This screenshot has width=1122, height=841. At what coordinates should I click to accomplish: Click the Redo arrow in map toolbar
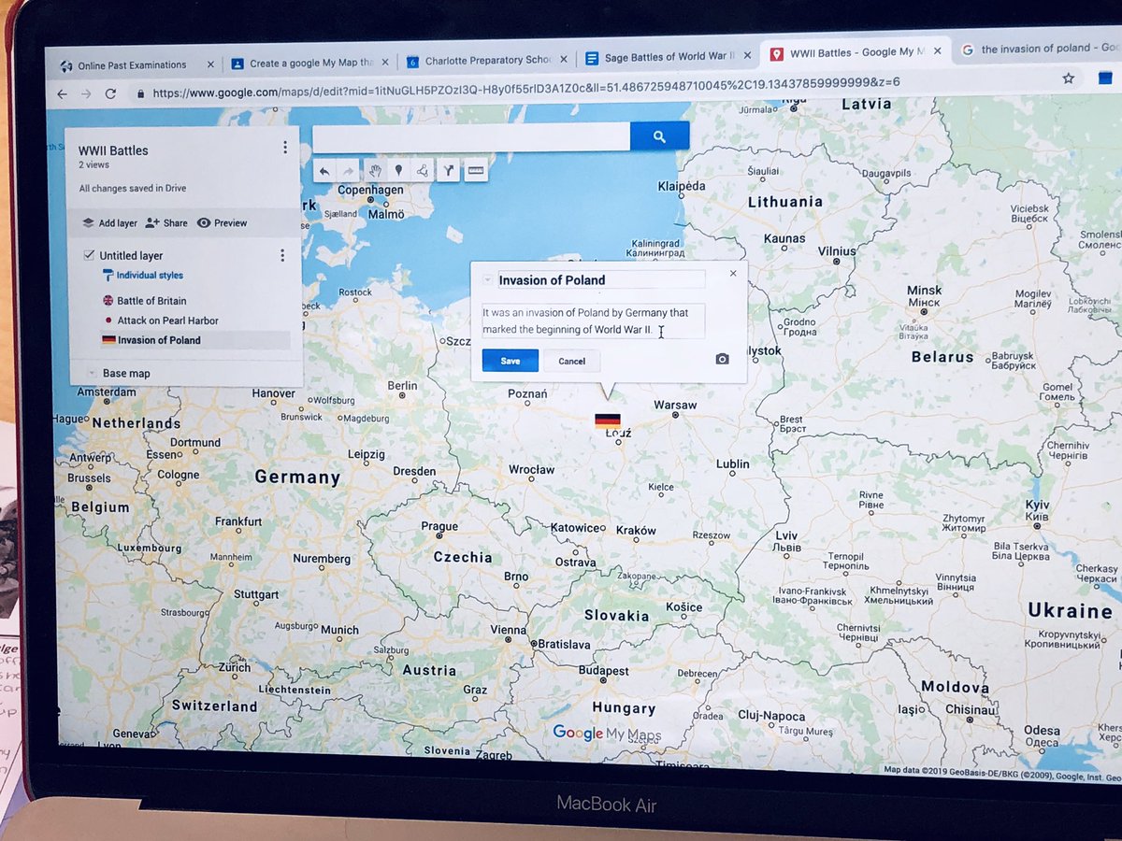point(348,171)
